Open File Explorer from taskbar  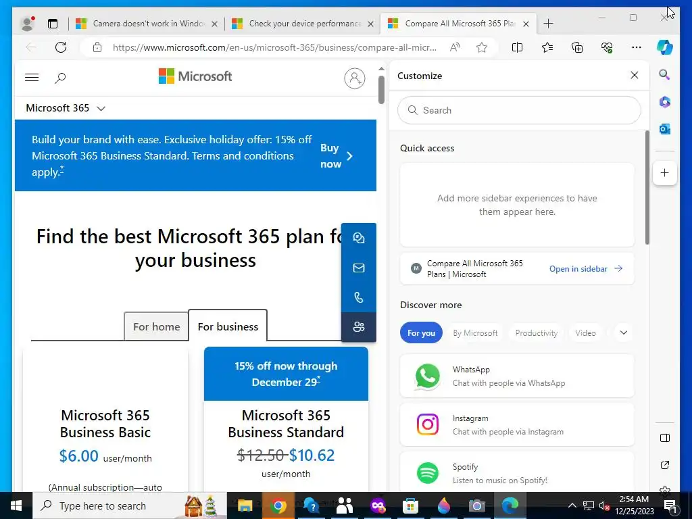[x=245, y=505]
